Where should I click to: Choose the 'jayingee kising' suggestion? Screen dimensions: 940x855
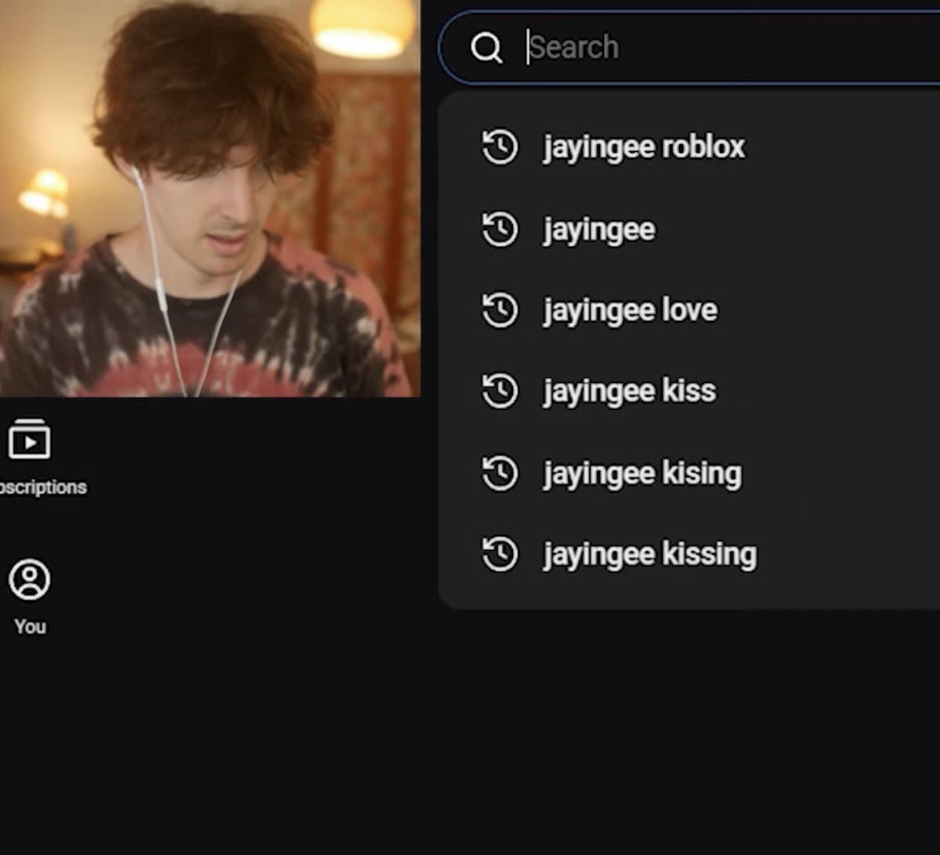click(642, 473)
